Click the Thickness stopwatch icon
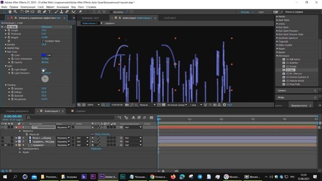The image size is (322, 181). [9, 34]
